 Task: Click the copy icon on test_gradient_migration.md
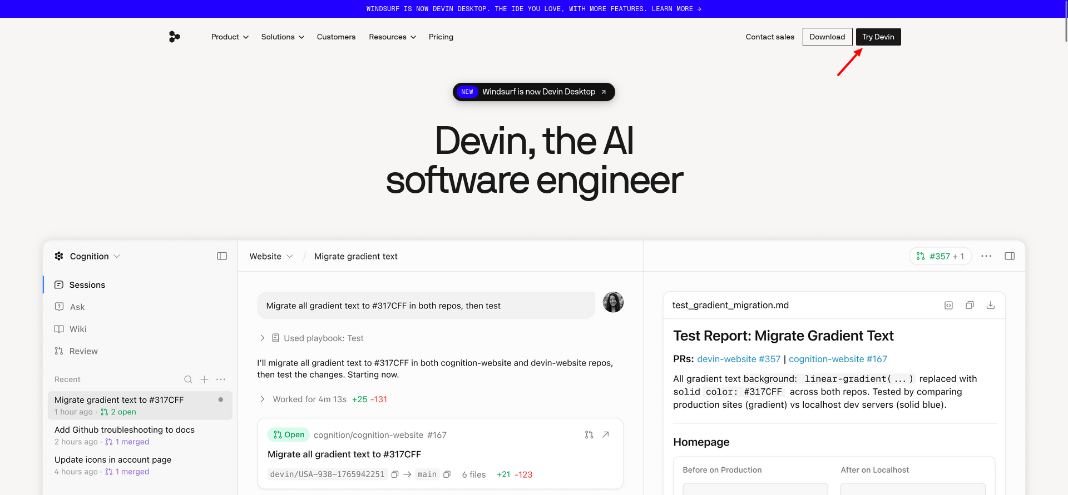click(970, 305)
